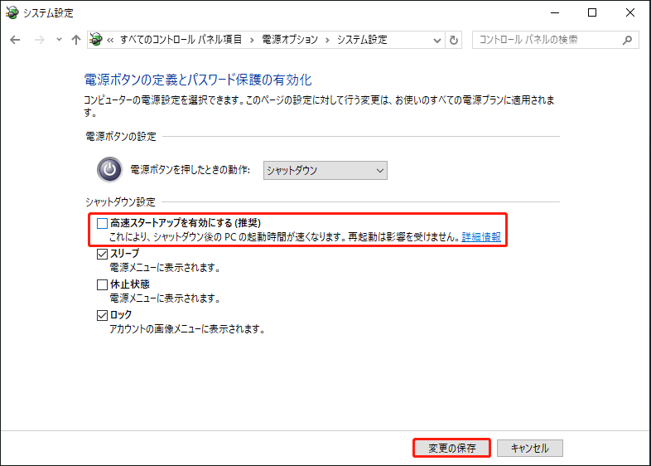Focus the コントロール パネルの検索 search box
651x466 pixels.
click(556, 40)
